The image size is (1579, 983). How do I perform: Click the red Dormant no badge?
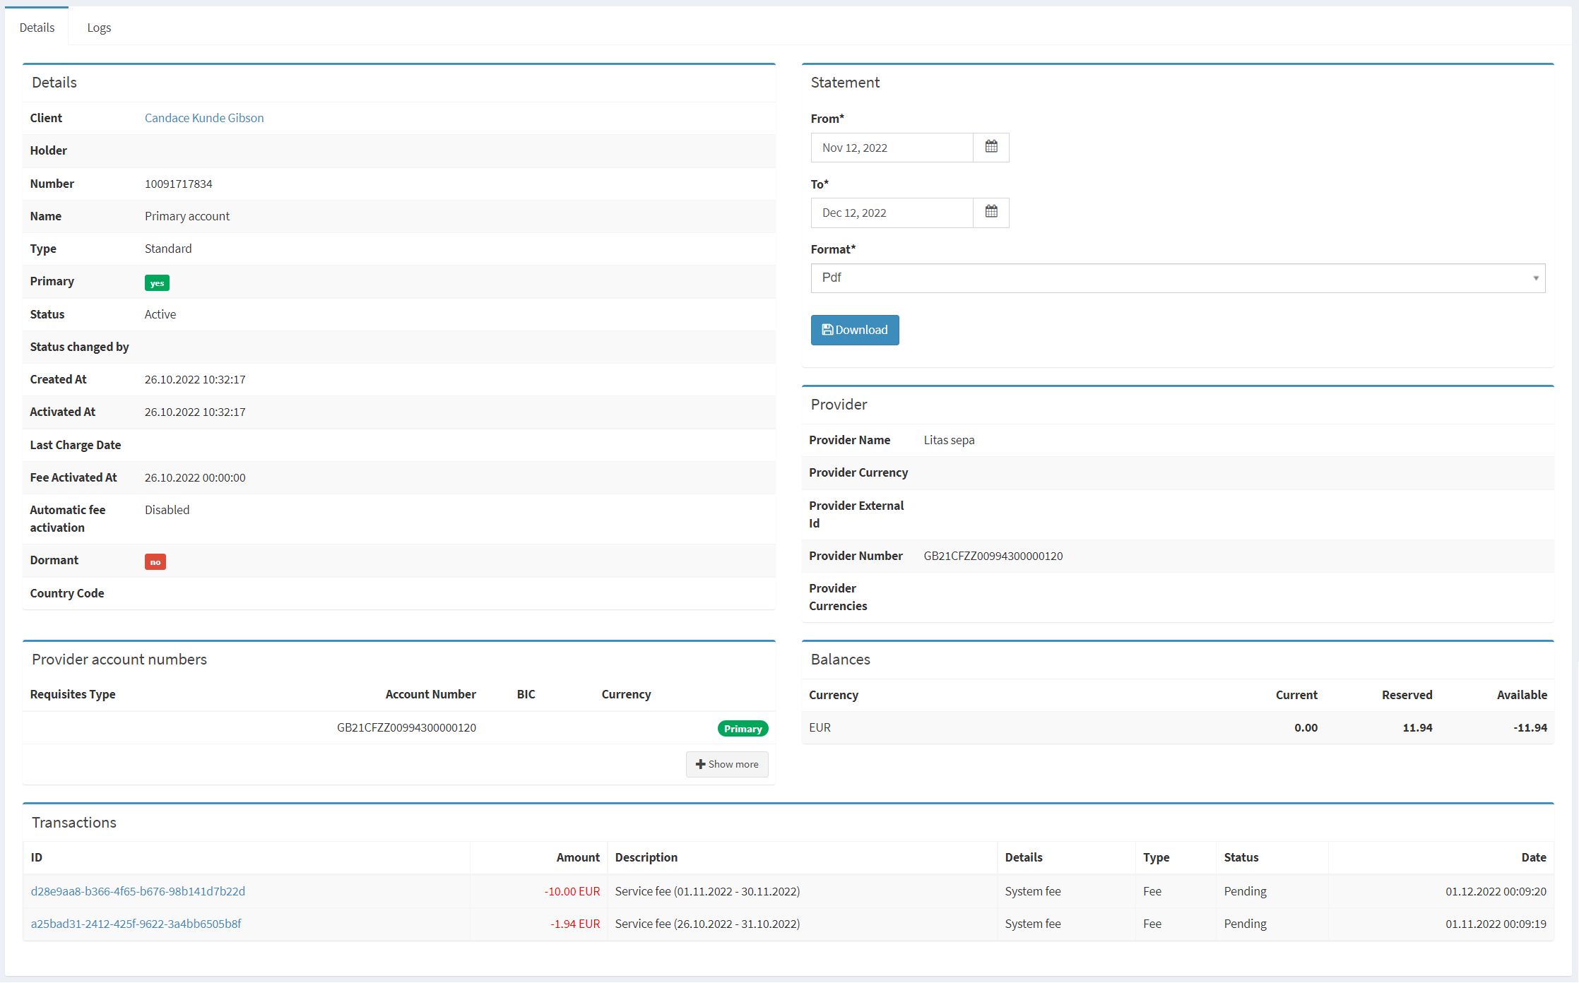click(x=155, y=561)
